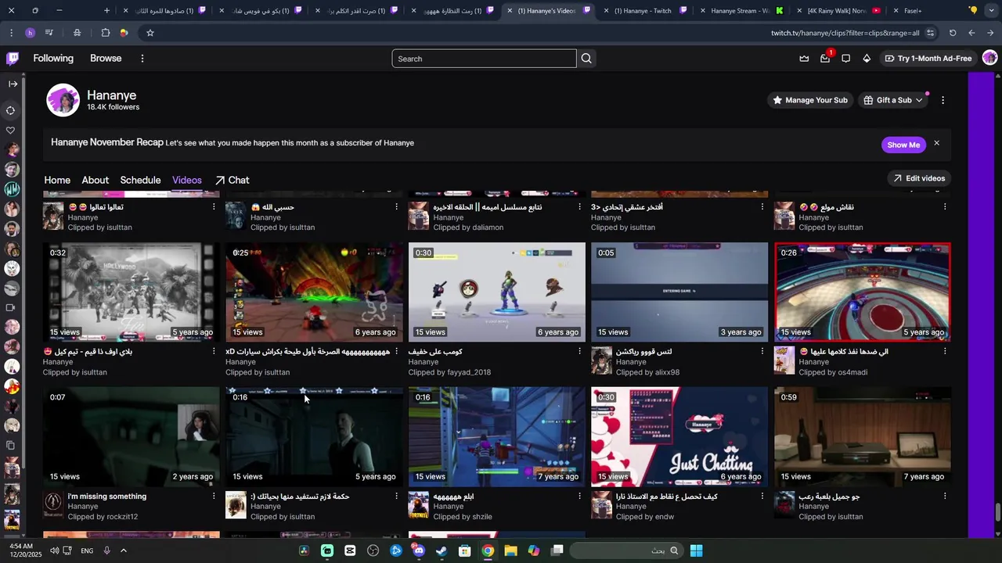Image resolution: width=1002 pixels, height=563 pixels.
Task: Open options for 'نقاش ميلع' clip
Action: pyautogui.click(x=945, y=206)
